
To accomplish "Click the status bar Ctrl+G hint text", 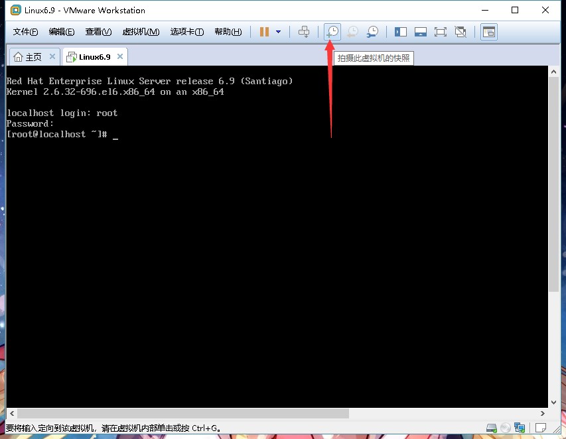I will pyautogui.click(x=113, y=428).
